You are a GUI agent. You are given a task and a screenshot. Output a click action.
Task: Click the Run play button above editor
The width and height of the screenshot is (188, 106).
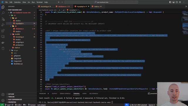pos(186,6)
